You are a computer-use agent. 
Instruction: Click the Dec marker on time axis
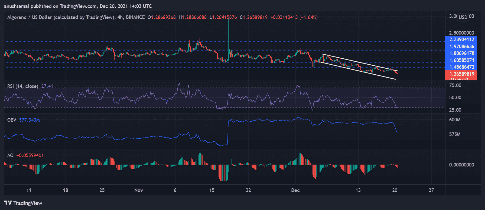(295, 190)
